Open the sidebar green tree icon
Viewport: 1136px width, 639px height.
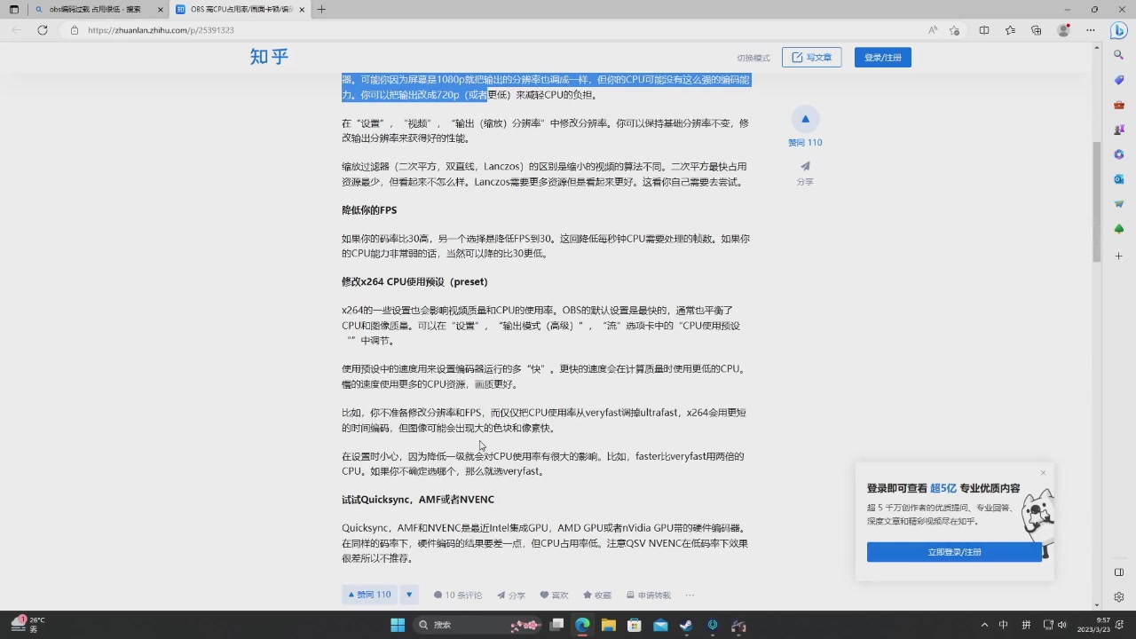pyautogui.click(x=1119, y=229)
